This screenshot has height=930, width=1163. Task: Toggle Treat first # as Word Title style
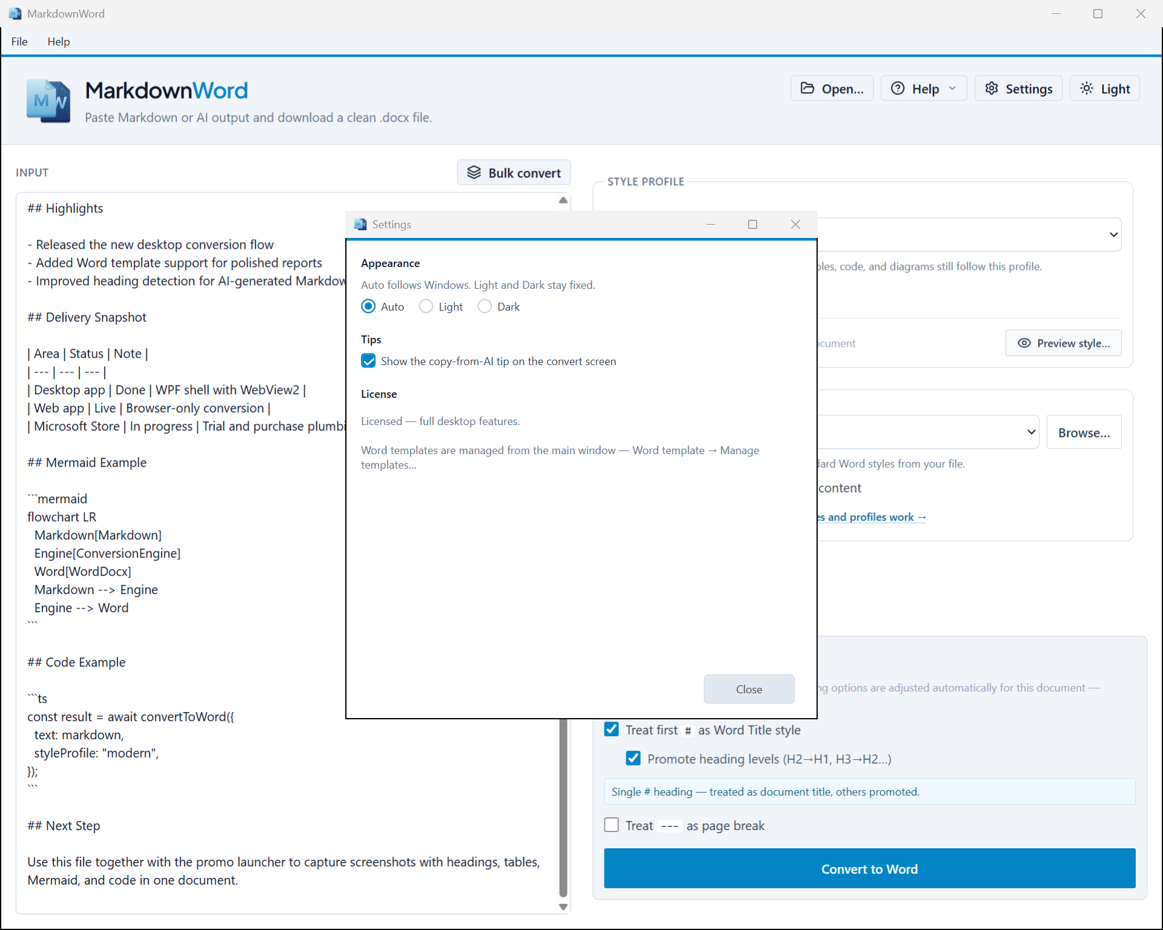[612, 729]
